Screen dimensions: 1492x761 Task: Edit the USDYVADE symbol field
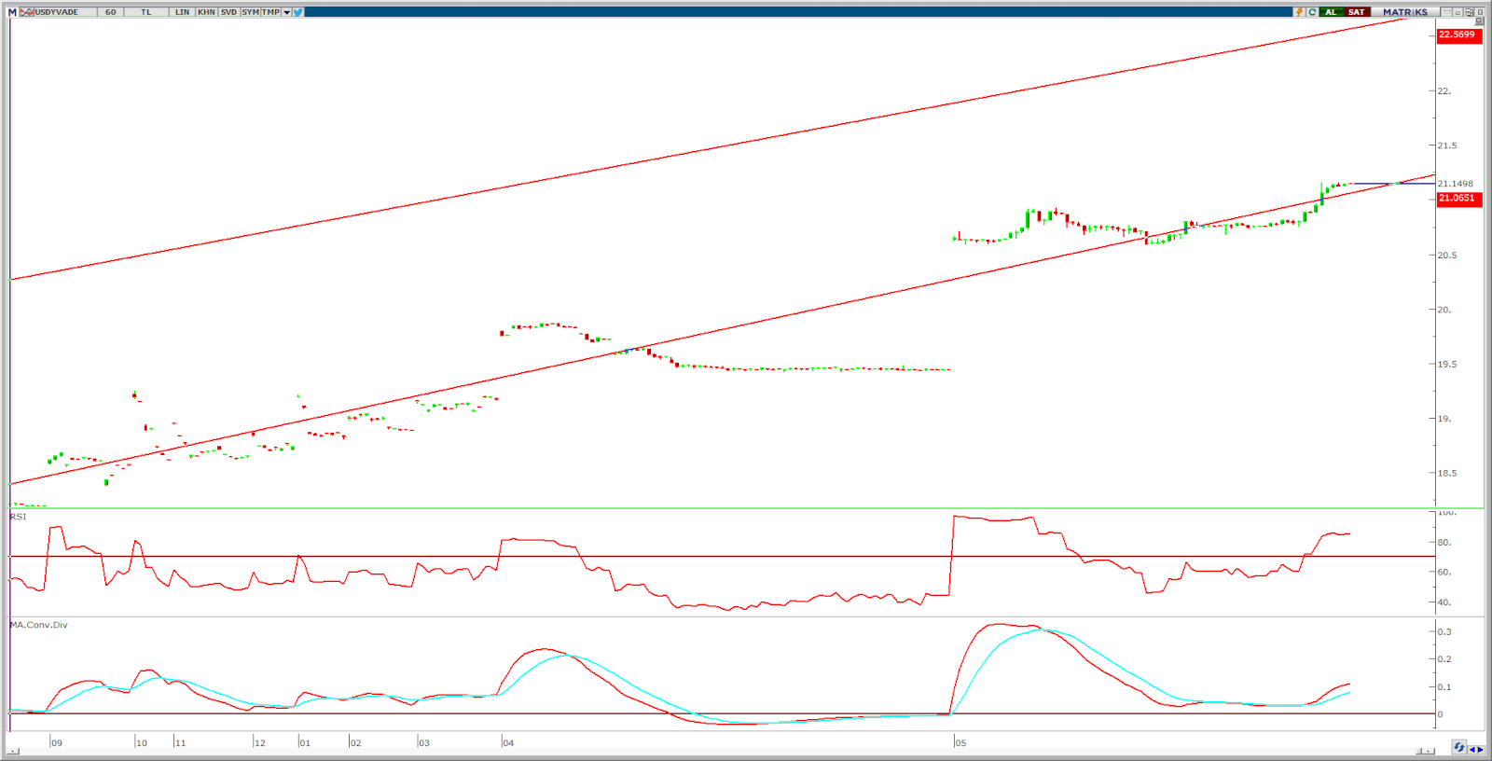click(x=65, y=12)
